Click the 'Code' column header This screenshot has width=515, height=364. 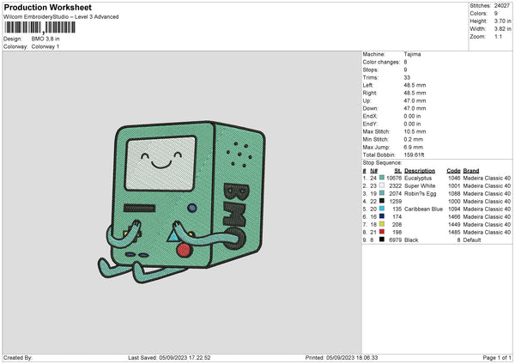[453, 171]
